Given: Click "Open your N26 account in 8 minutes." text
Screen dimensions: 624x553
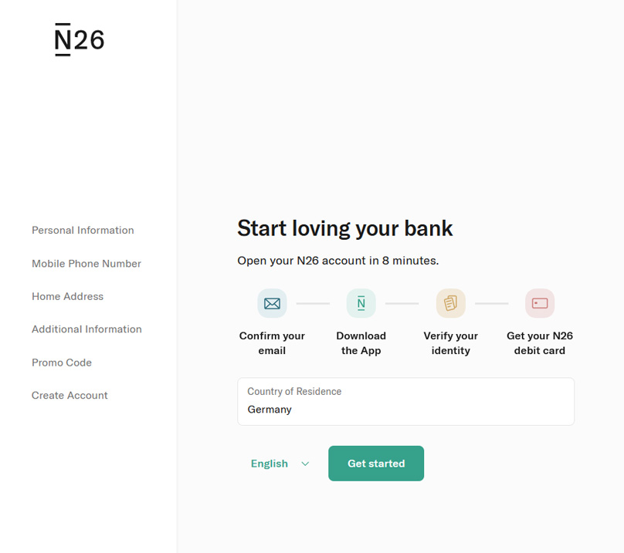Looking at the screenshot, I should tap(337, 261).
